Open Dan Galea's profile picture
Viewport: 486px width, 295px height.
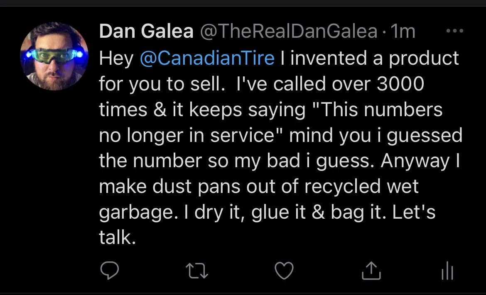coord(54,56)
